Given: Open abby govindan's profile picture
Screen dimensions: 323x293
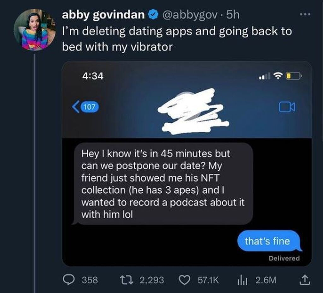Looking at the screenshot, I should pos(34,29).
